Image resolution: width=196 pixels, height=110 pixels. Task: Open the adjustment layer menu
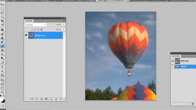coord(46,99)
